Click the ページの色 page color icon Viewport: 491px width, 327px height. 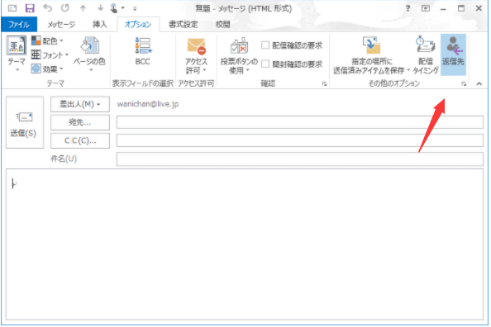click(x=89, y=45)
